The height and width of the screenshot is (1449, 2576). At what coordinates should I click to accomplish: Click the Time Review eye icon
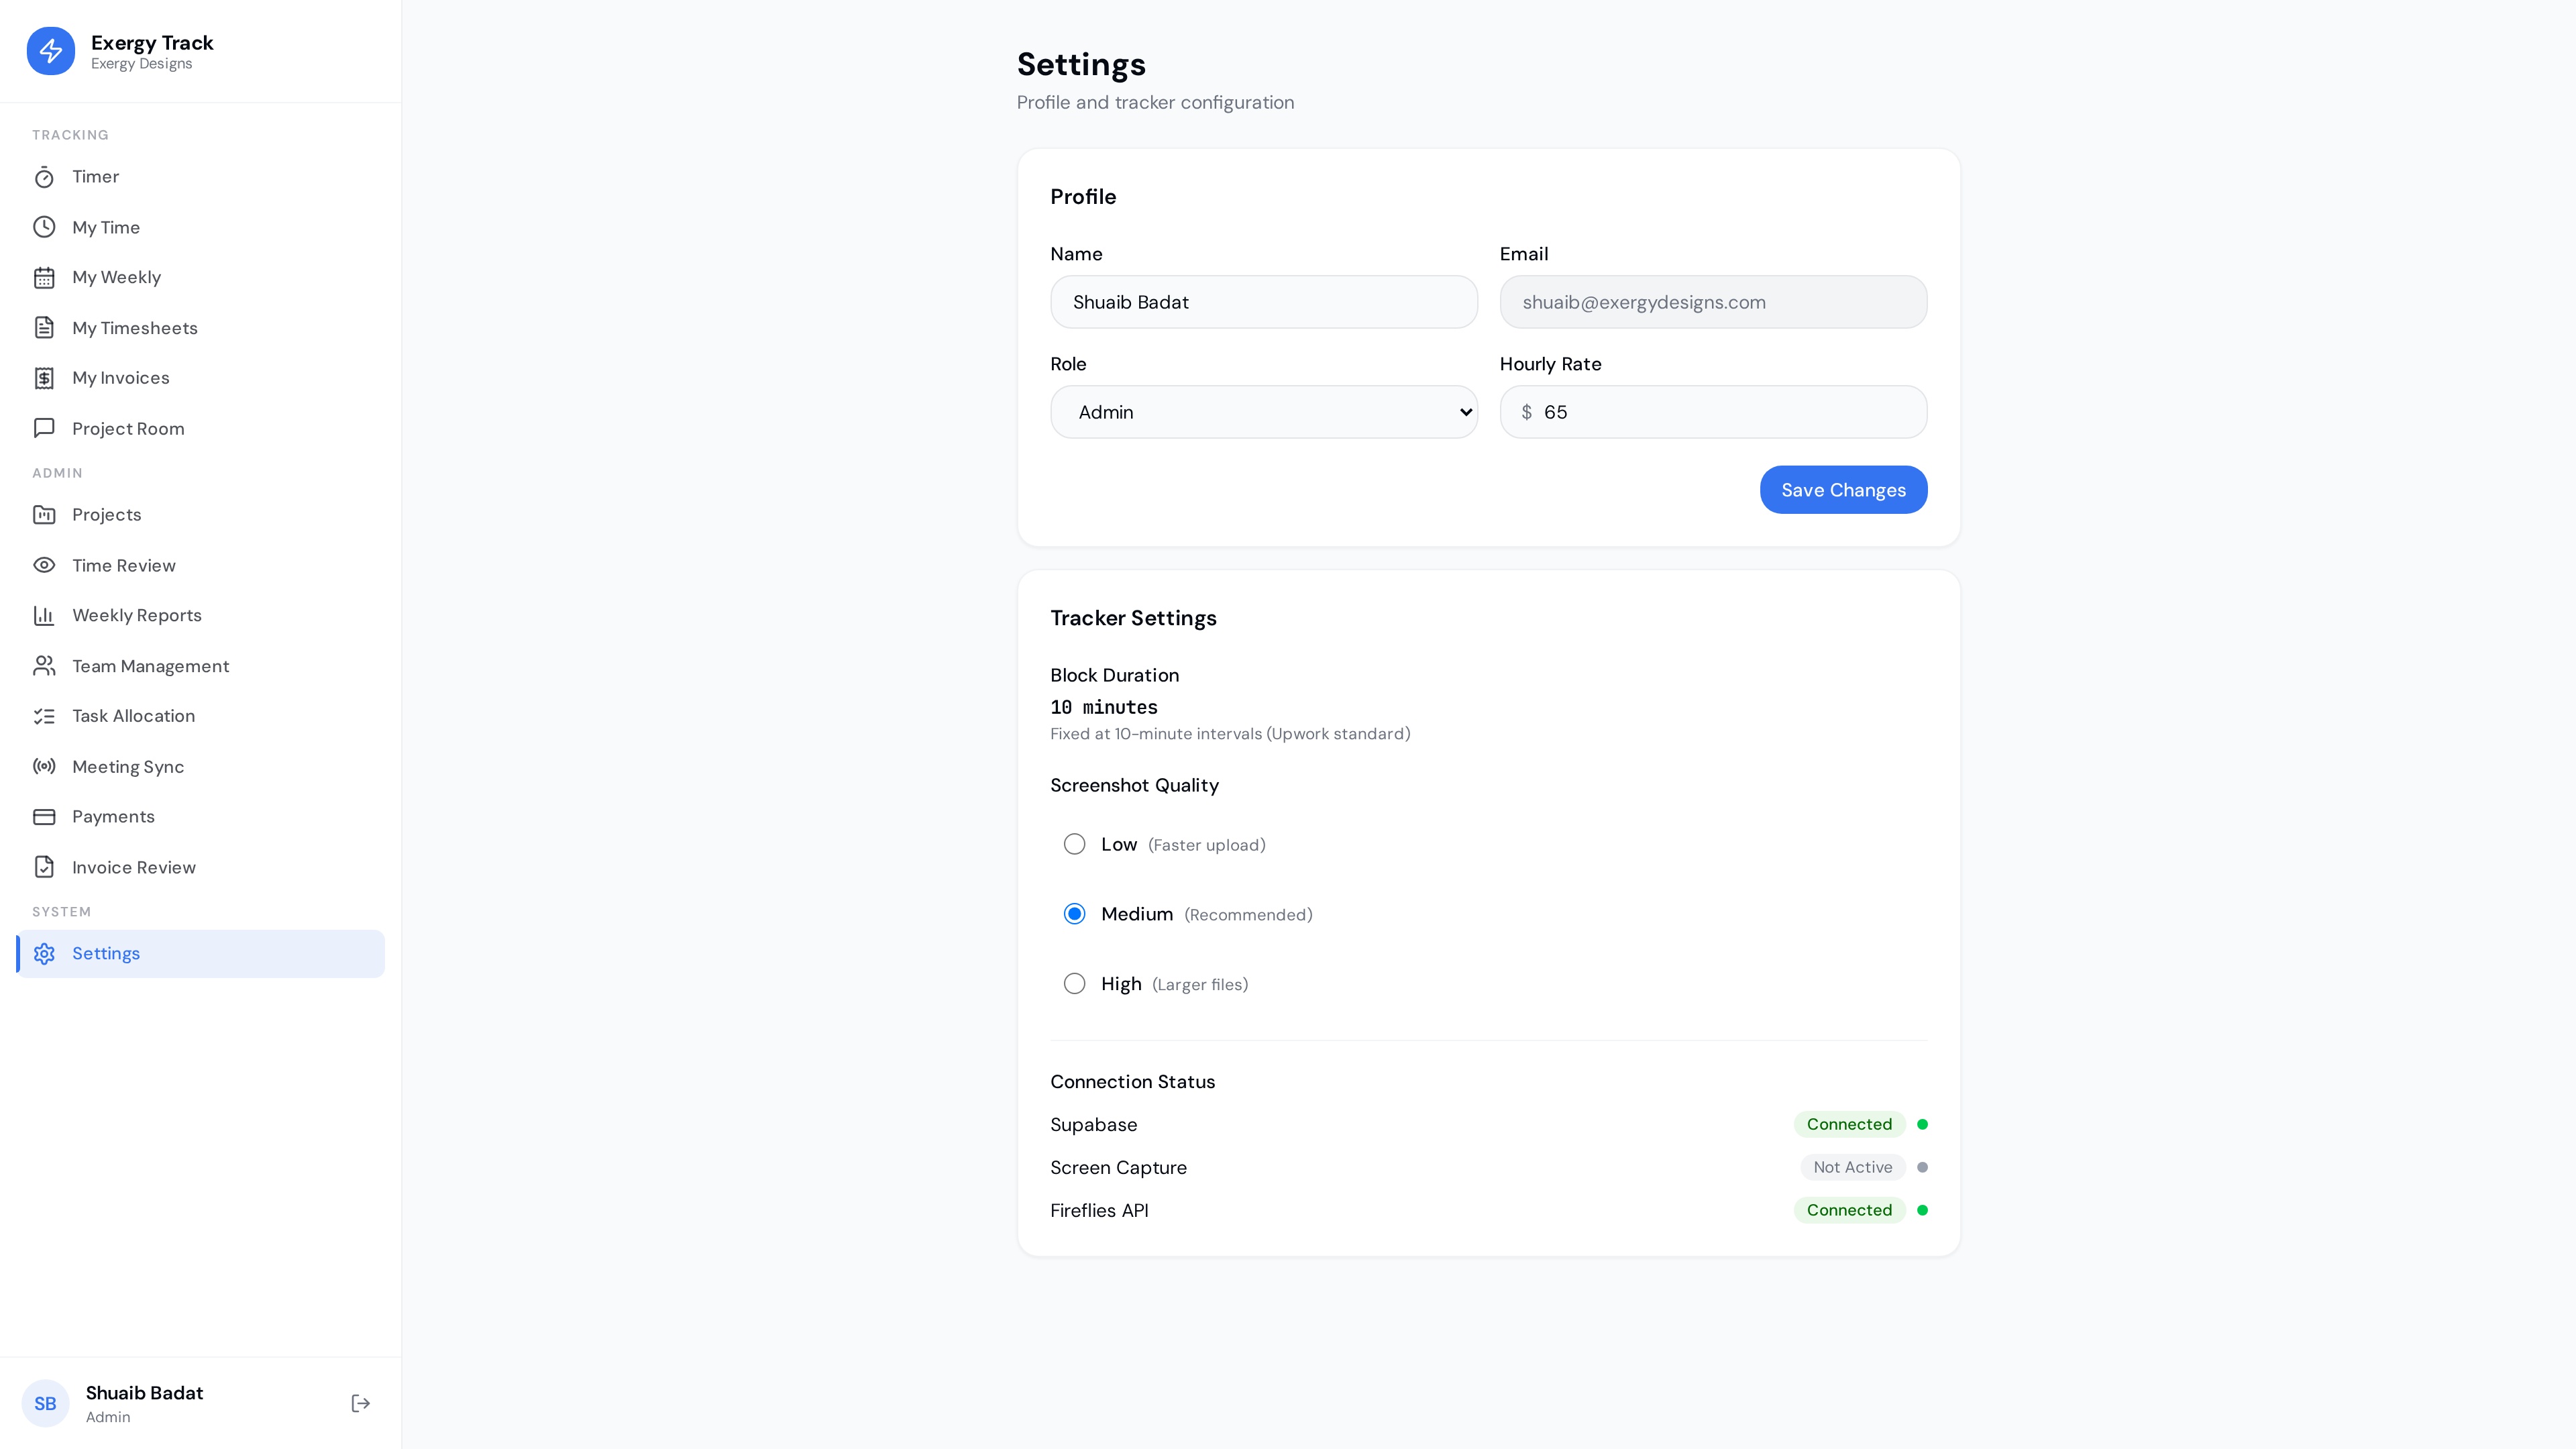point(44,565)
